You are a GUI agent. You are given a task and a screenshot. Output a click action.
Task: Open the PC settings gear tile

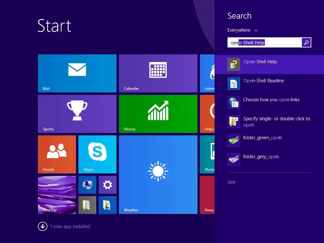[108, 185]
